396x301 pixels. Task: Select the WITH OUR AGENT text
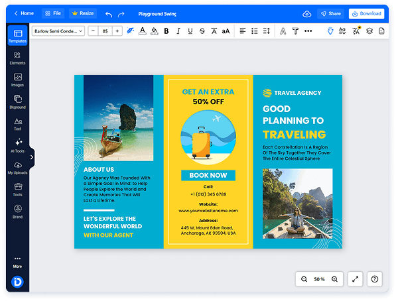108,235
